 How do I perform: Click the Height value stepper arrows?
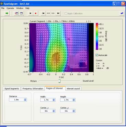73,100
